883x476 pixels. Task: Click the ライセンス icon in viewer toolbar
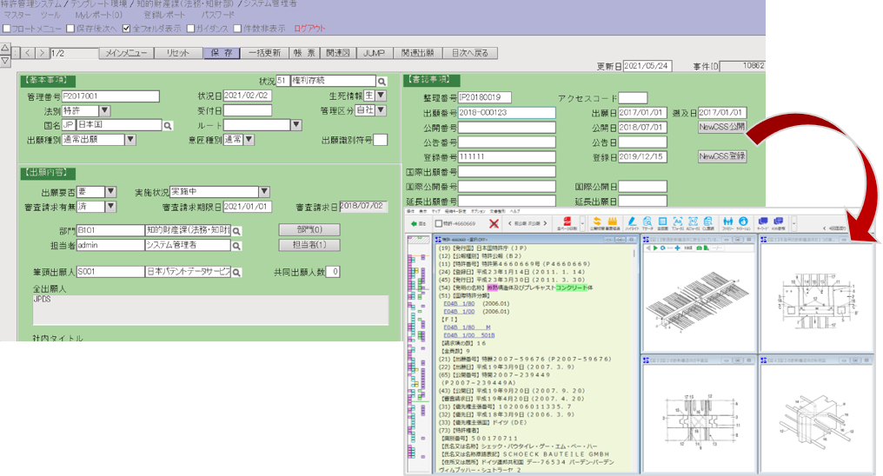743,223
